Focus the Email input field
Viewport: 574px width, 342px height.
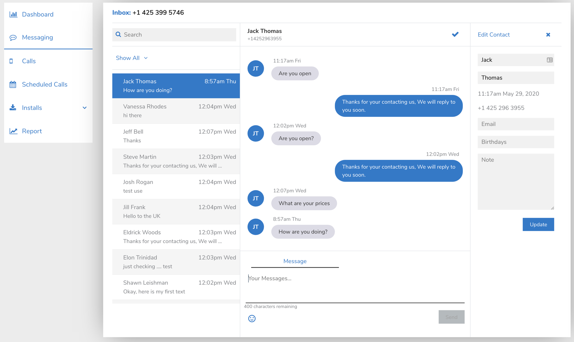[516, 124]
